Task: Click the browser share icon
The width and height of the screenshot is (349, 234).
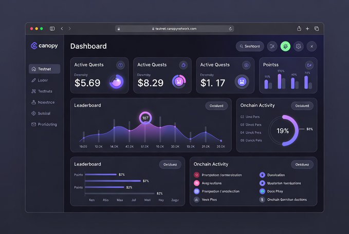Action: [x=299, y=28]
